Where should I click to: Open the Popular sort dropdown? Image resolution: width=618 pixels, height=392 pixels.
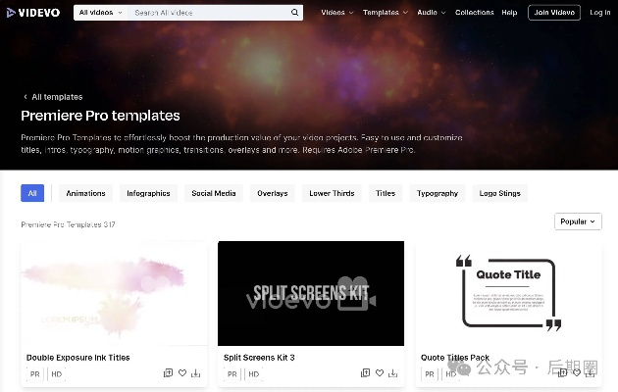(x=578, y=221)
